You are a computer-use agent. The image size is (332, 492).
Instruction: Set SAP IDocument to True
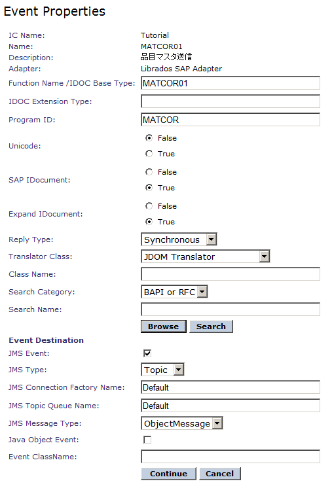click(149, 188)
